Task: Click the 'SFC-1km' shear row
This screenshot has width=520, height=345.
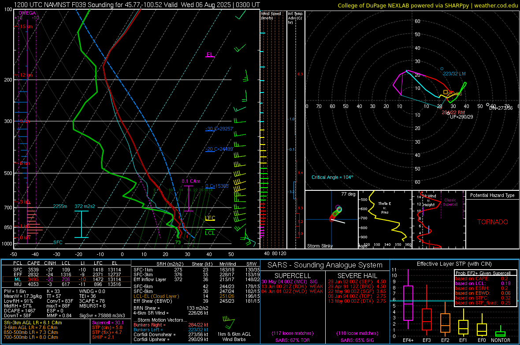Action: [x=197, y=270]
